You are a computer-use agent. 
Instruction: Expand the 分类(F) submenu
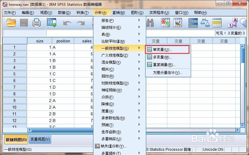pyautogui.click(x=120, y=97)
